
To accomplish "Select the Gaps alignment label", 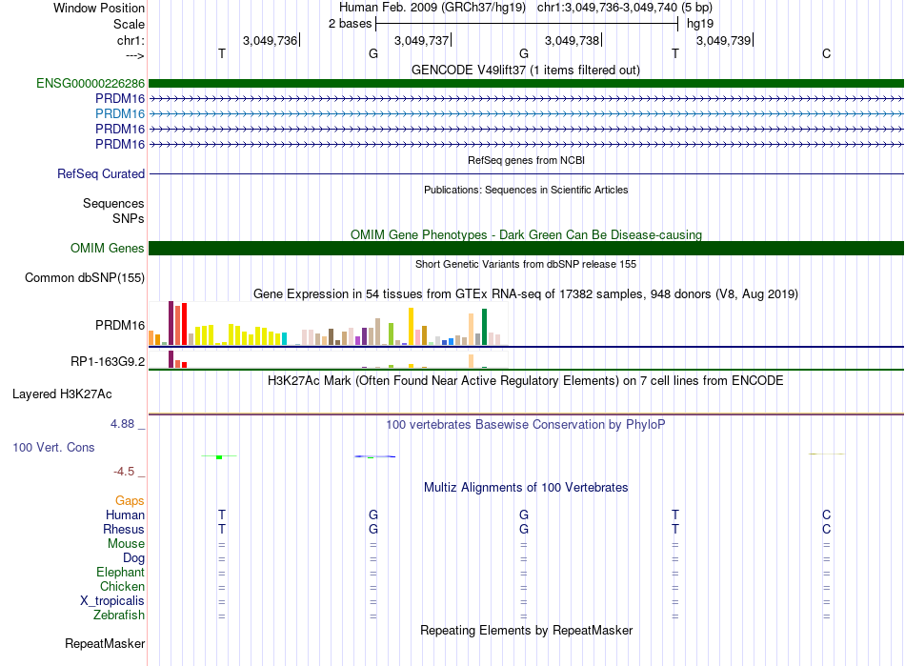I will pos(130,500).
